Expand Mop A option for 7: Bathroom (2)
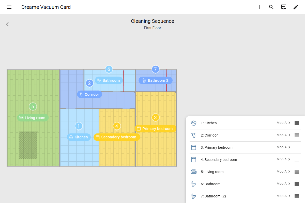305x203 pixels. [x=284, y=196]
